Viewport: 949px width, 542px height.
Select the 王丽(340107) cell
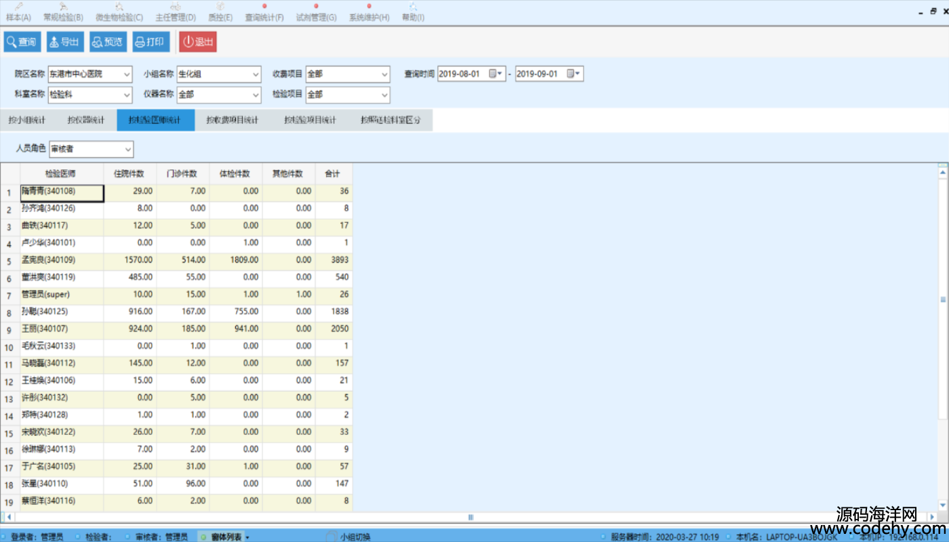[x=62, y=331]
